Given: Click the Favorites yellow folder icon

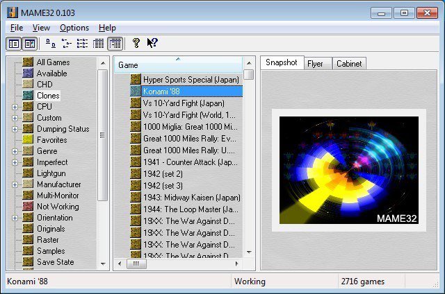Looking at the screenshot, I should 28,139.
